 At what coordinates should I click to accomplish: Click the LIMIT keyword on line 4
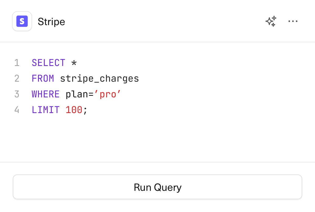[x=46, y=110]
